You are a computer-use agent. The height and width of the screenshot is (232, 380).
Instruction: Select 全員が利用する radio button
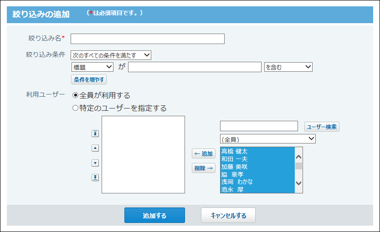point(75,95)
